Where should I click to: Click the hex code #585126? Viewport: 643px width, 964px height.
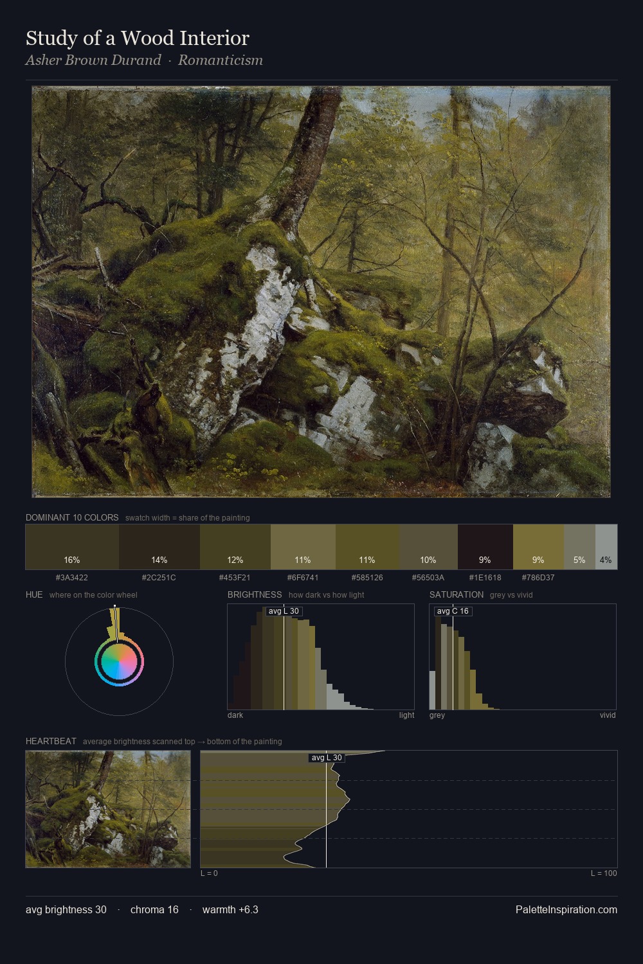367,577
